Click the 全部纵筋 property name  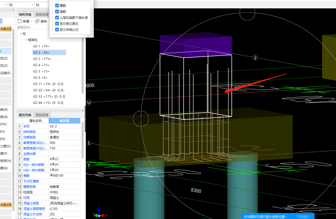coord(30,154)
